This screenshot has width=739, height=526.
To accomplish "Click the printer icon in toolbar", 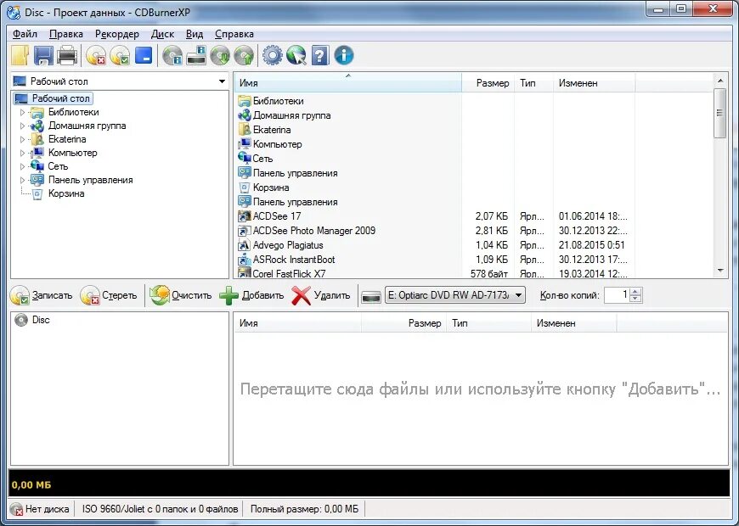I will 67,55.
